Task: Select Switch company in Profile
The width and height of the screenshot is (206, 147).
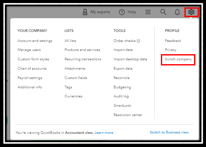Action: (x=178, y=59)
